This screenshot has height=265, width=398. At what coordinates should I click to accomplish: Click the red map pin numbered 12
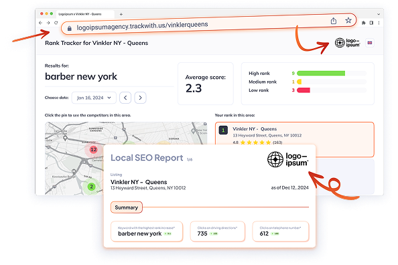pos(93,150)
